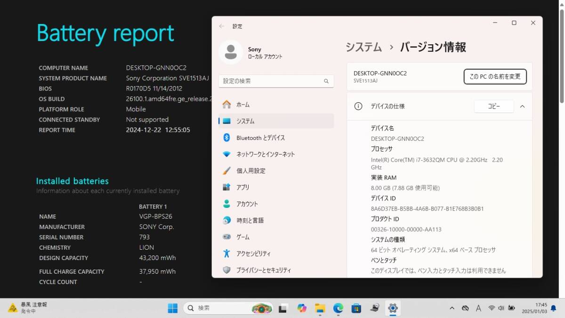Click the volume speaker icon in tray
565x318 pixels.
(x=501, y=308)
